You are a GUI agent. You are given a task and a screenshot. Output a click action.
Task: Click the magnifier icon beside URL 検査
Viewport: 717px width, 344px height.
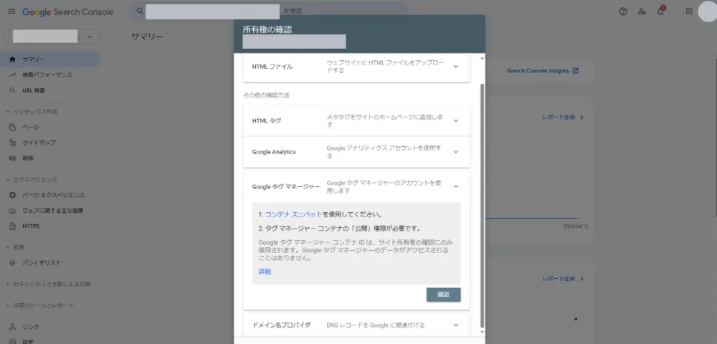[12, 90]
